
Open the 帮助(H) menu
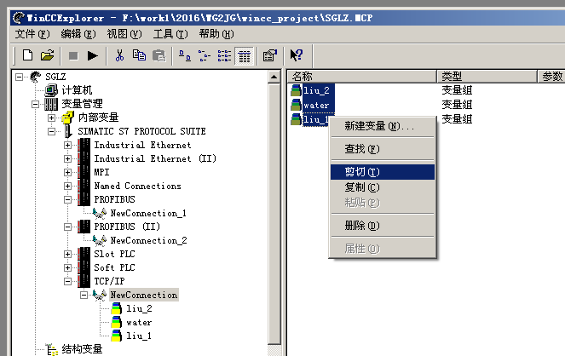pos(216,34)
